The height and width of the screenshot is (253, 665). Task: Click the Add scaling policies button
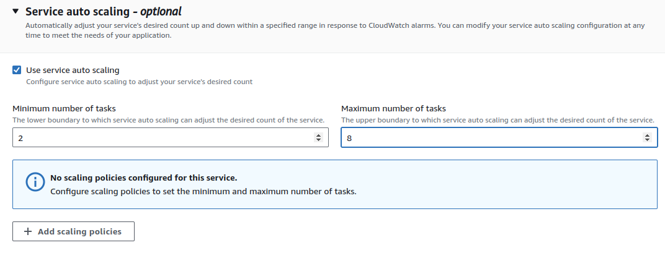point(73,231)
